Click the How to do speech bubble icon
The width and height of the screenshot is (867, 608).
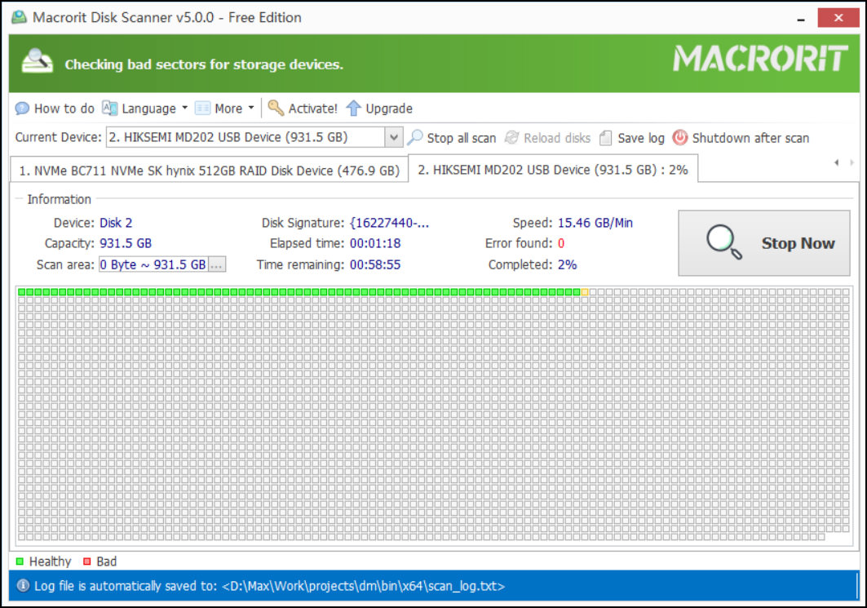22,109
